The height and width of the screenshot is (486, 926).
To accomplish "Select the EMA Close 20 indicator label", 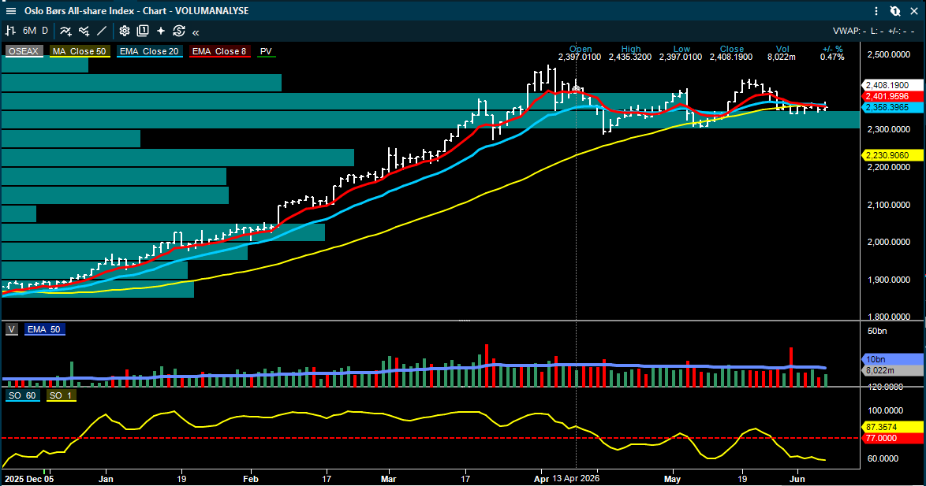I will 149,51.
